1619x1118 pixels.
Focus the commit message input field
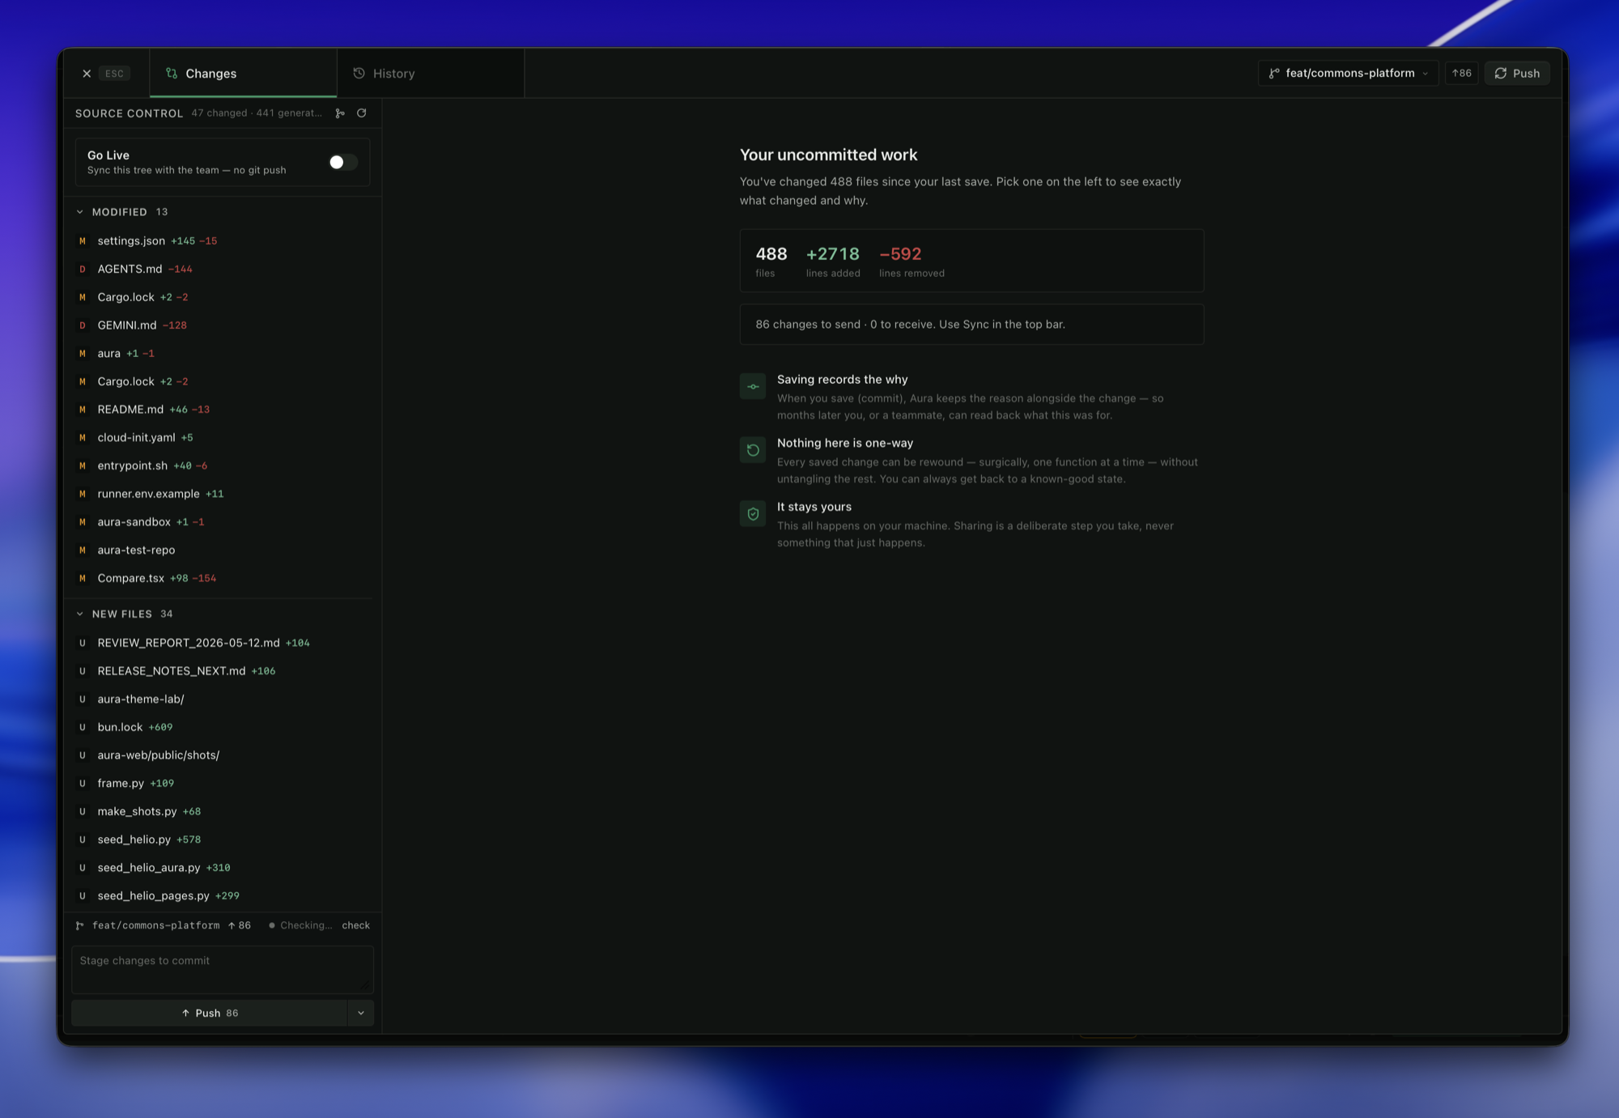pos(223,969)
